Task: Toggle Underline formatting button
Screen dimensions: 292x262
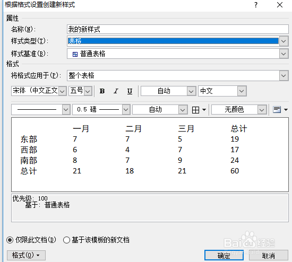Action: 130,91
